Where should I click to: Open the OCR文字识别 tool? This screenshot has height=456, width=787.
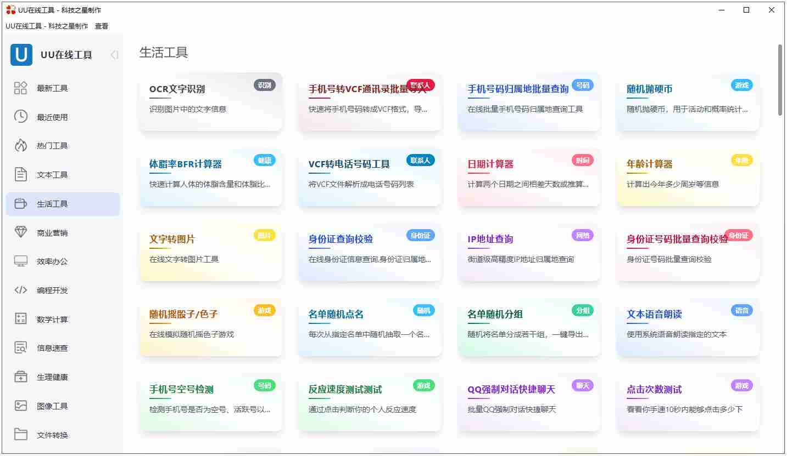pyautogui.click(x=210, y=102)
